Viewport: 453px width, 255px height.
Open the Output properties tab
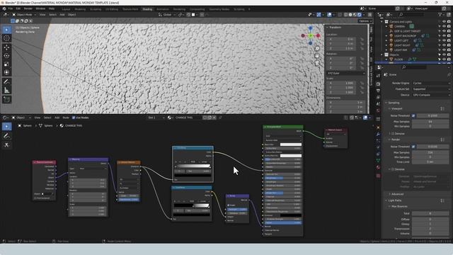tap(378, 91)
